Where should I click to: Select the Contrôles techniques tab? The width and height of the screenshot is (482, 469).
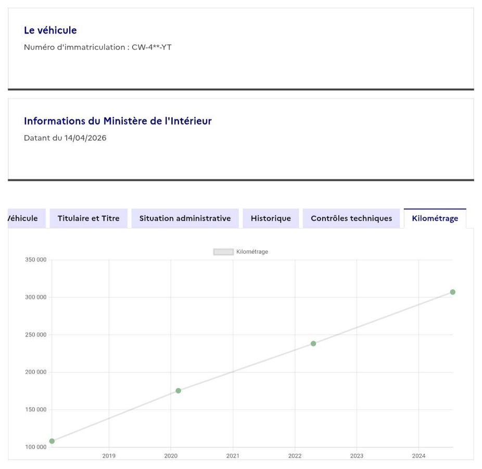pos(351,218)
